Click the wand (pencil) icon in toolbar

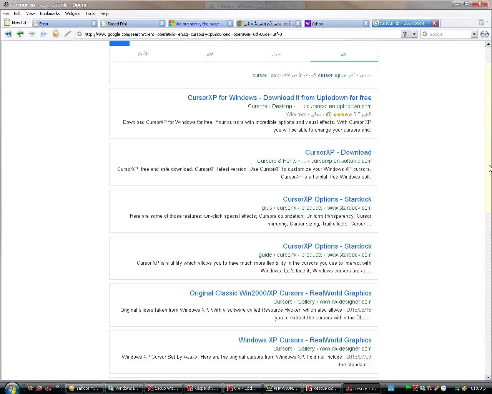68,34
